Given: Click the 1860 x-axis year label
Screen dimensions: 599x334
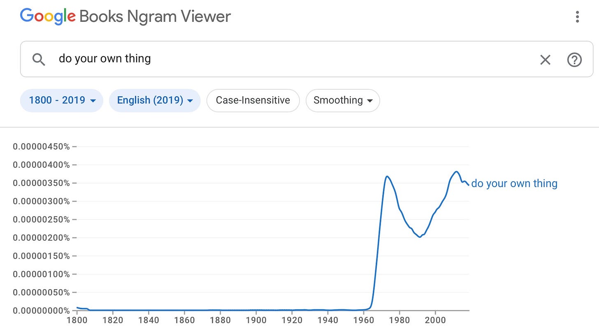Looking at the screenshot, I should point(184,320).
